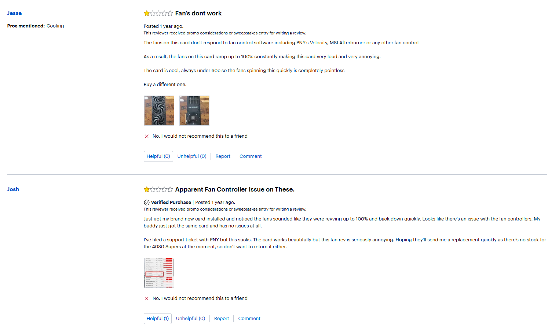Mark Josh's review as Unhelpful
The image size is (559, 334).
[x=191, y=319]
